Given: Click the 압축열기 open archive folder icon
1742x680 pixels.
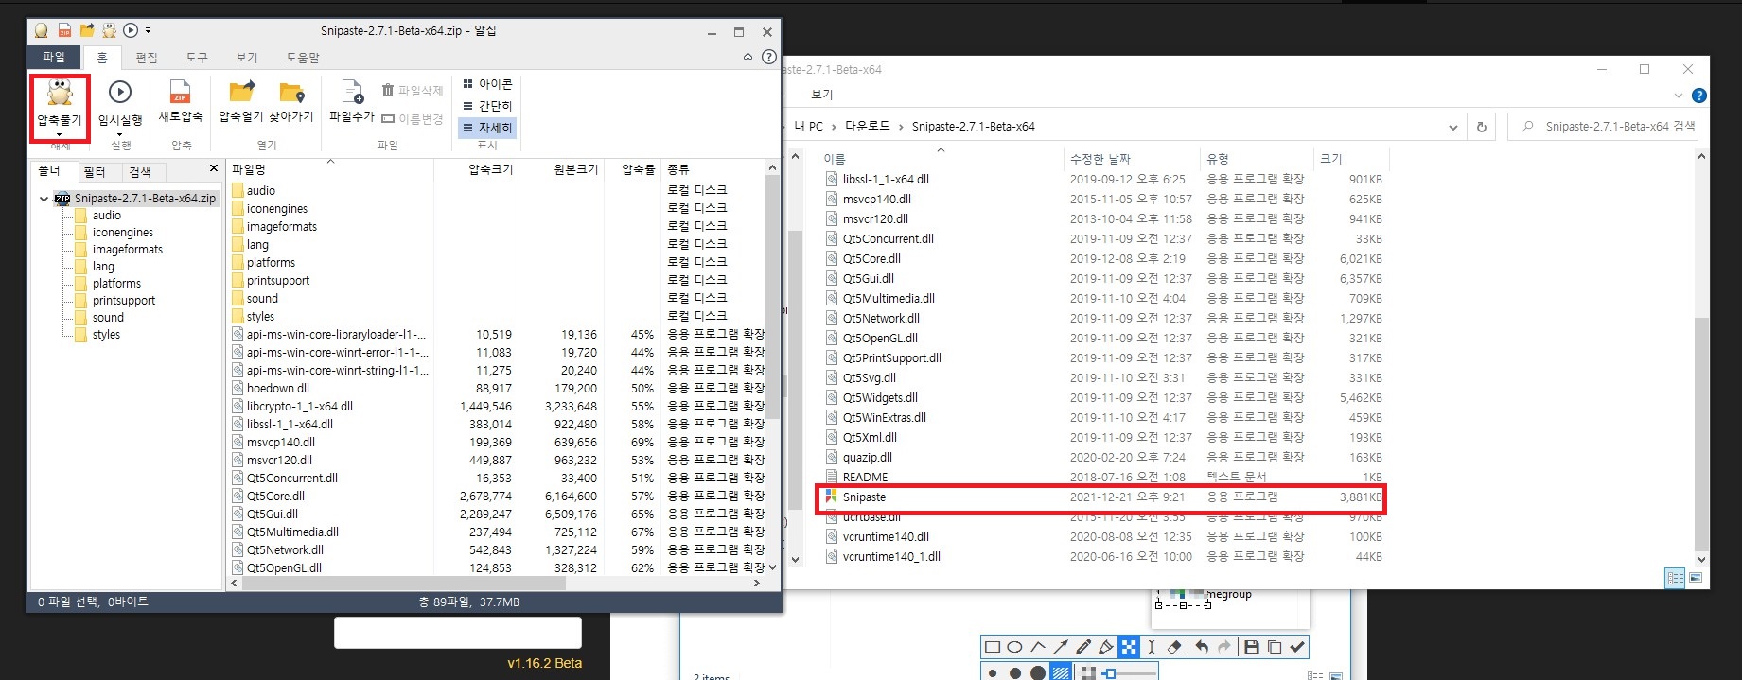Looking at the screenshot, I should click(241, 91).
